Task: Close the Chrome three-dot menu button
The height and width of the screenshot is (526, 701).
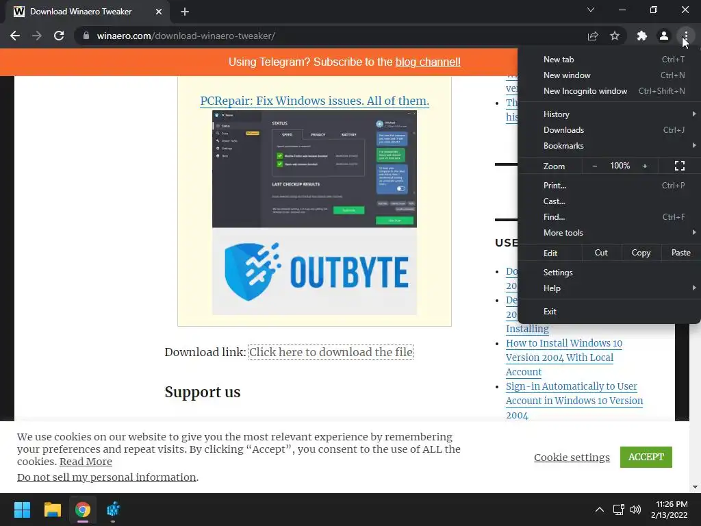Action: coord(686,36)
